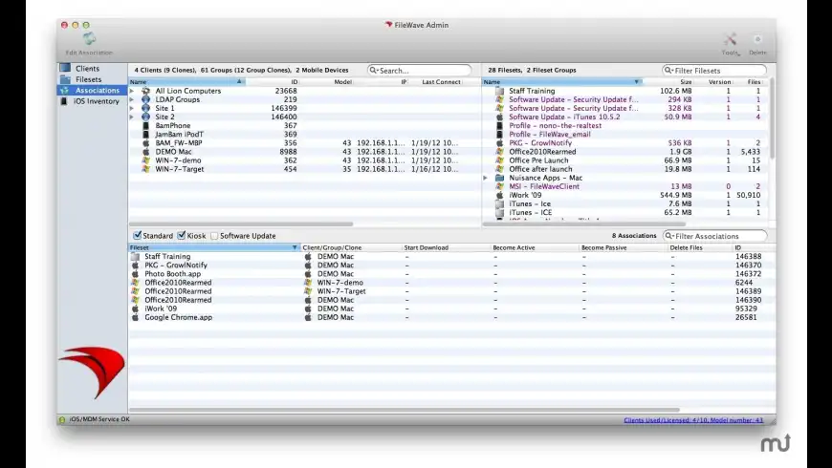
Task: Select the WIN-7-Target association client
Action: coord(341,291)
